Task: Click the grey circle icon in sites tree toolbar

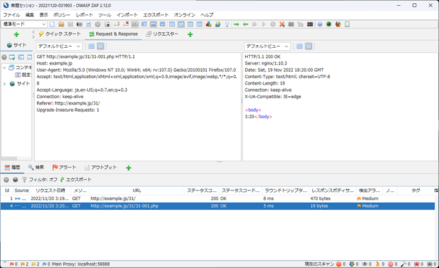Action: point(5,57)
